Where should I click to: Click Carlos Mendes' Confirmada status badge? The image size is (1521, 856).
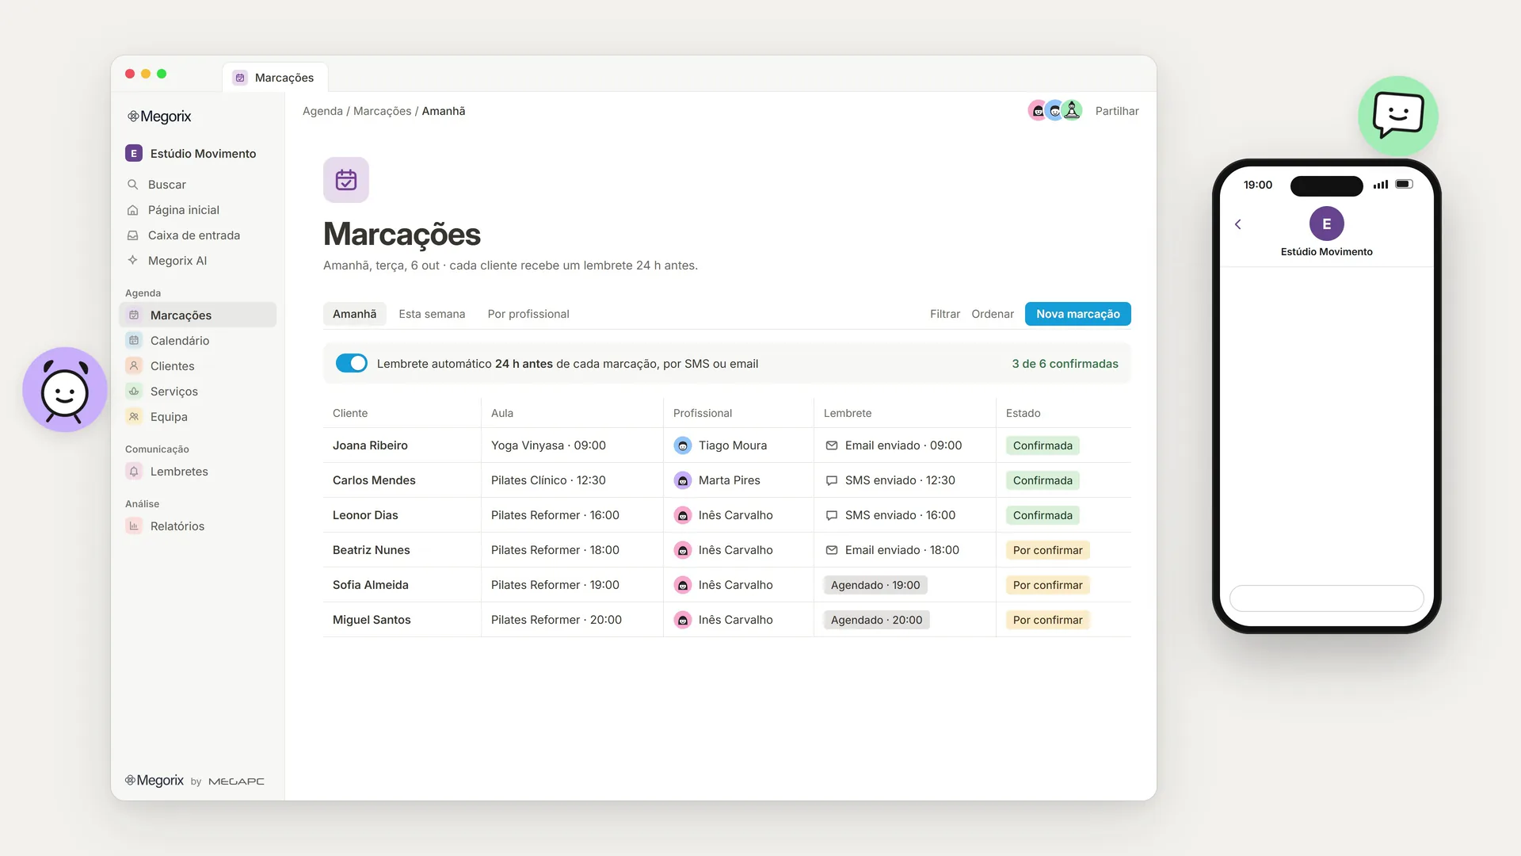click(x=1043, y=480)
